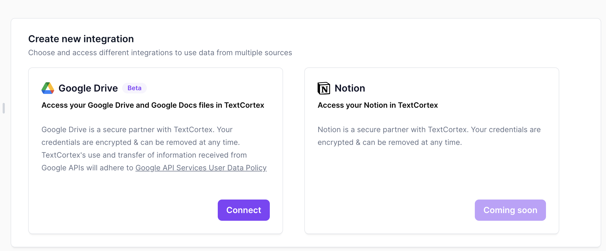Click 'Google Drive is a secure partner' sentence
The height and width of the screenshot is (251, 606).
pyautogui.click(x=137, y=129)
